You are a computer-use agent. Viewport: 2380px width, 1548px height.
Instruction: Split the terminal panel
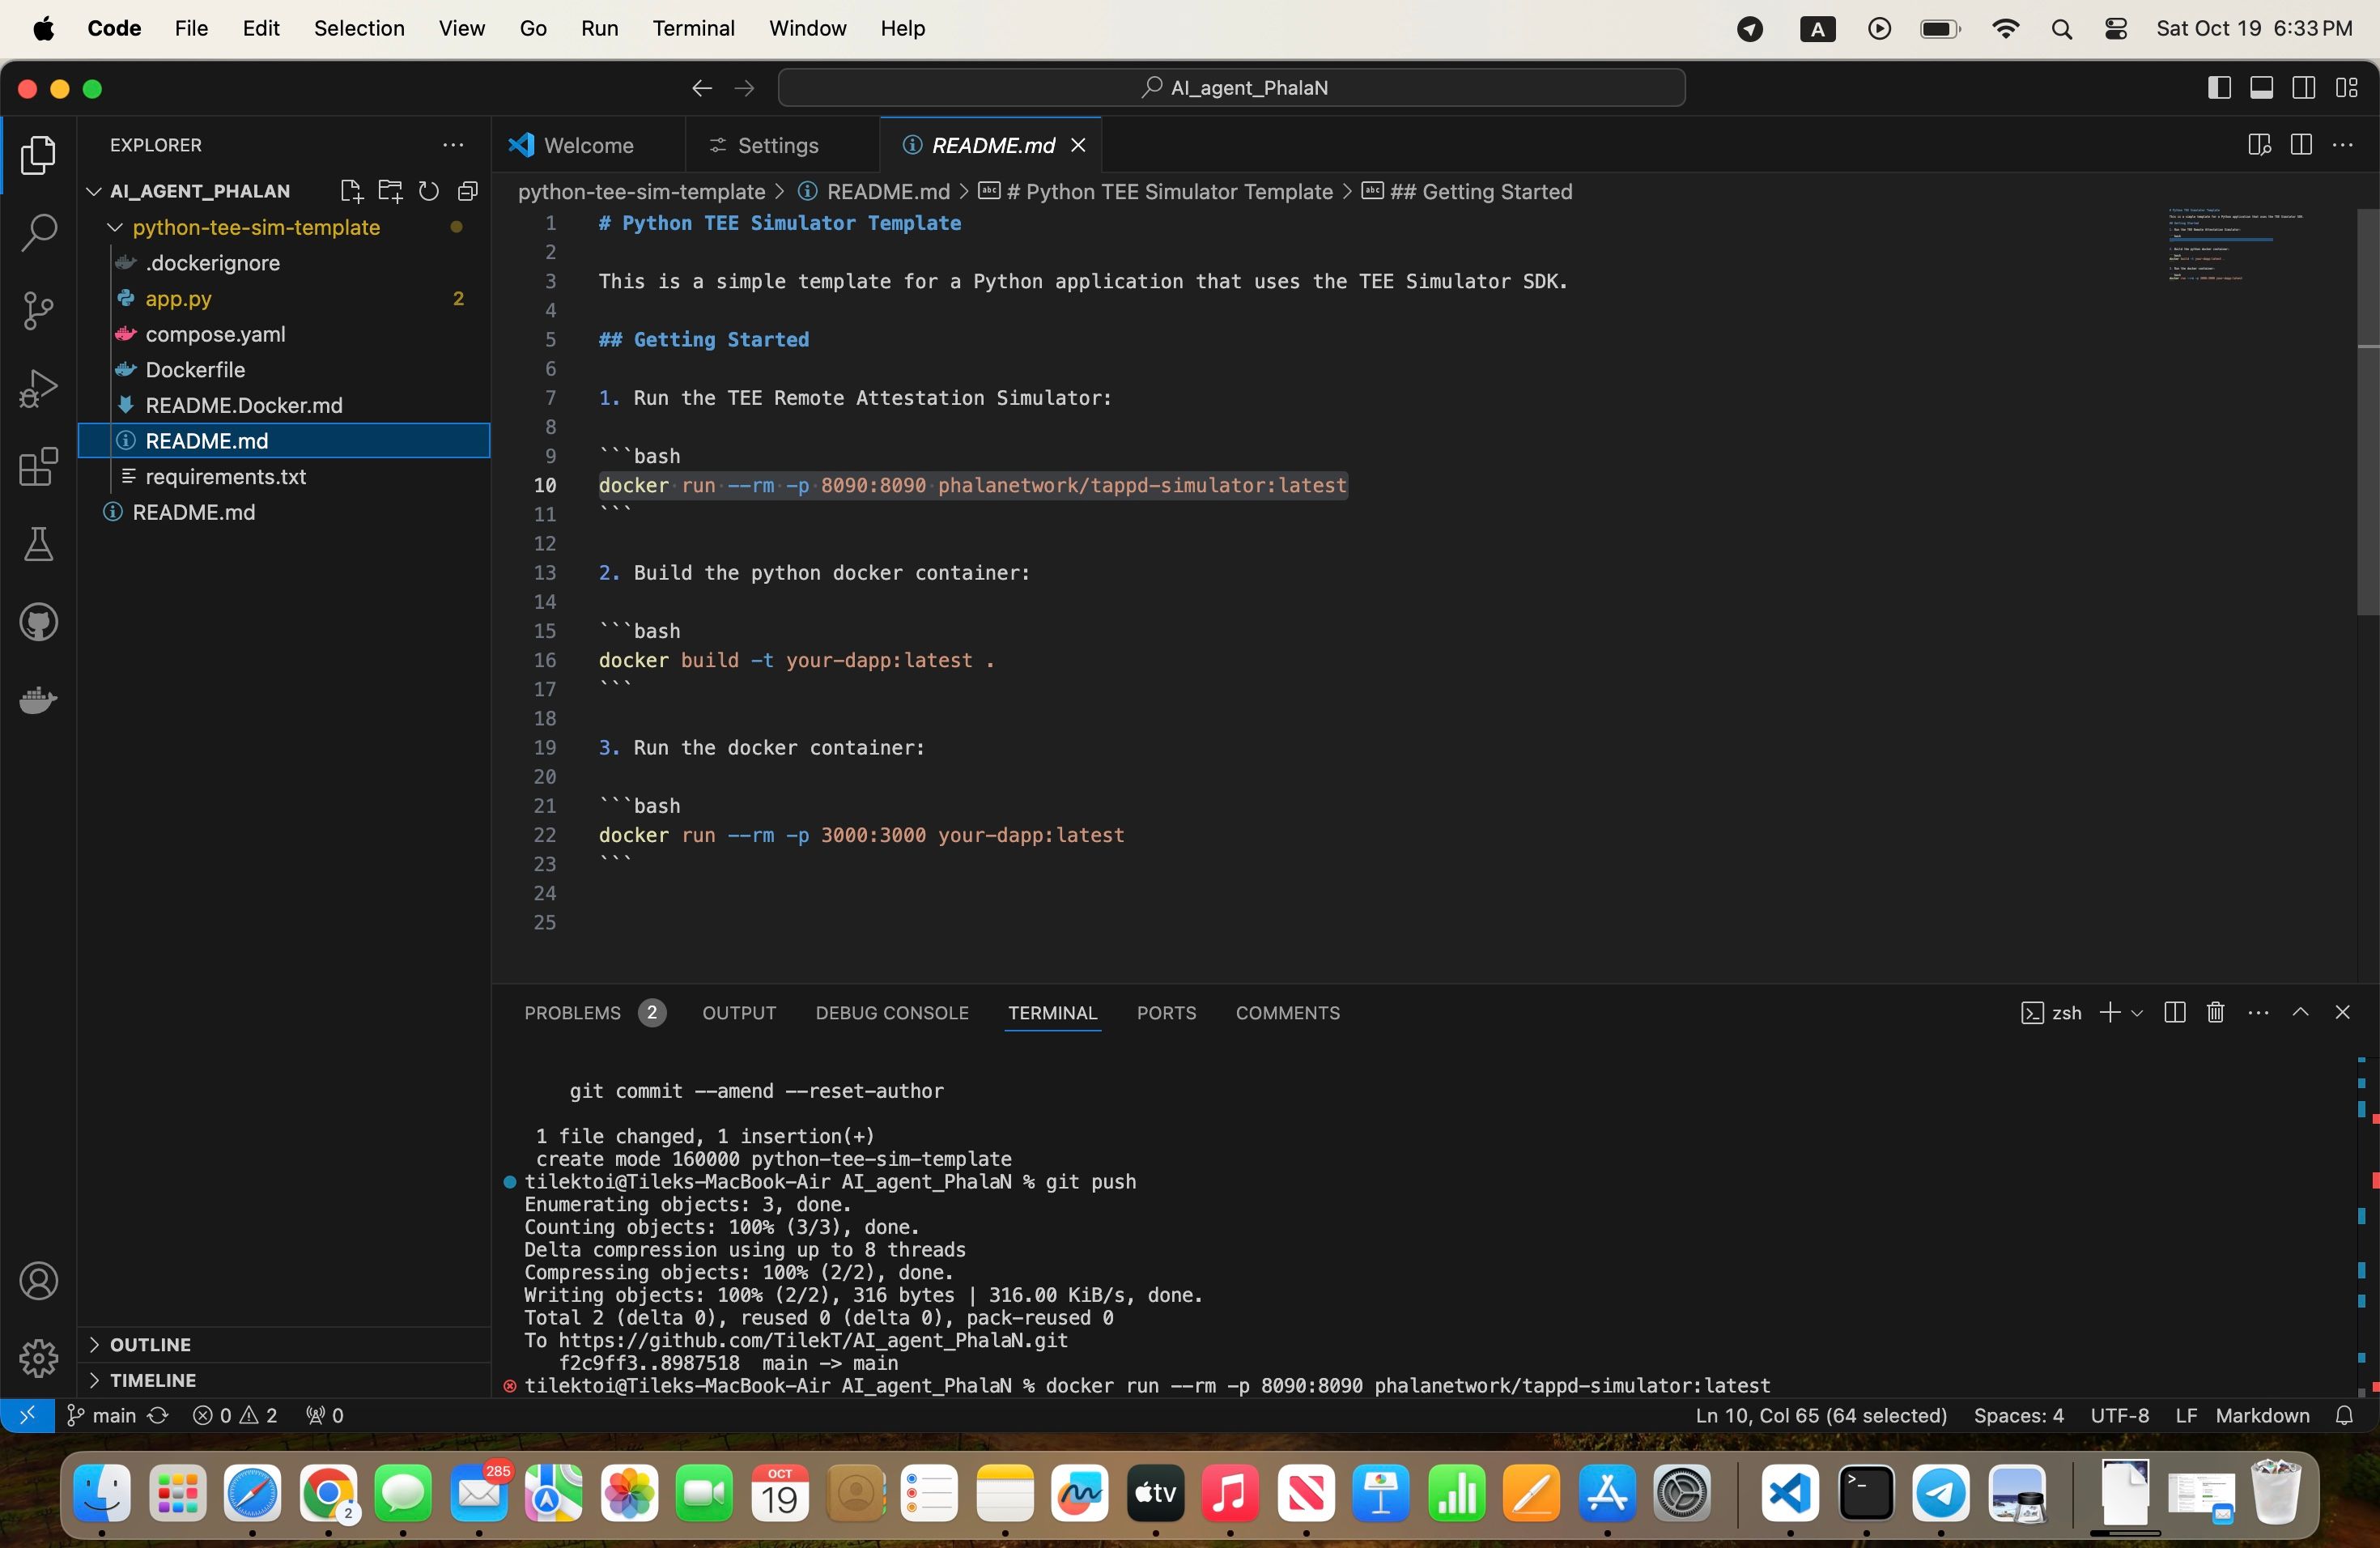[x=2174, y=1012]
